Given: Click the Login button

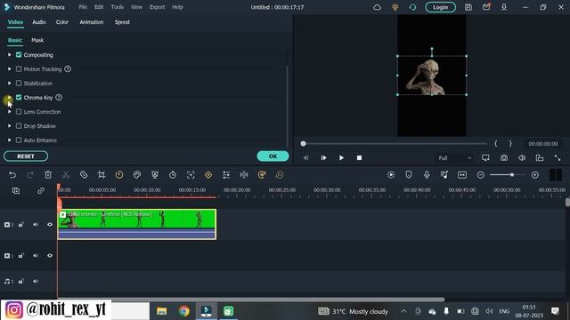Looking at the screenshot, I should (x=440, y=7).
